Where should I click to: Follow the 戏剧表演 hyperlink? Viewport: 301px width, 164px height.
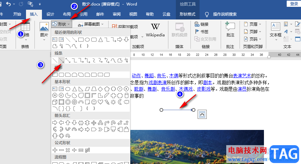pos(157,82)
